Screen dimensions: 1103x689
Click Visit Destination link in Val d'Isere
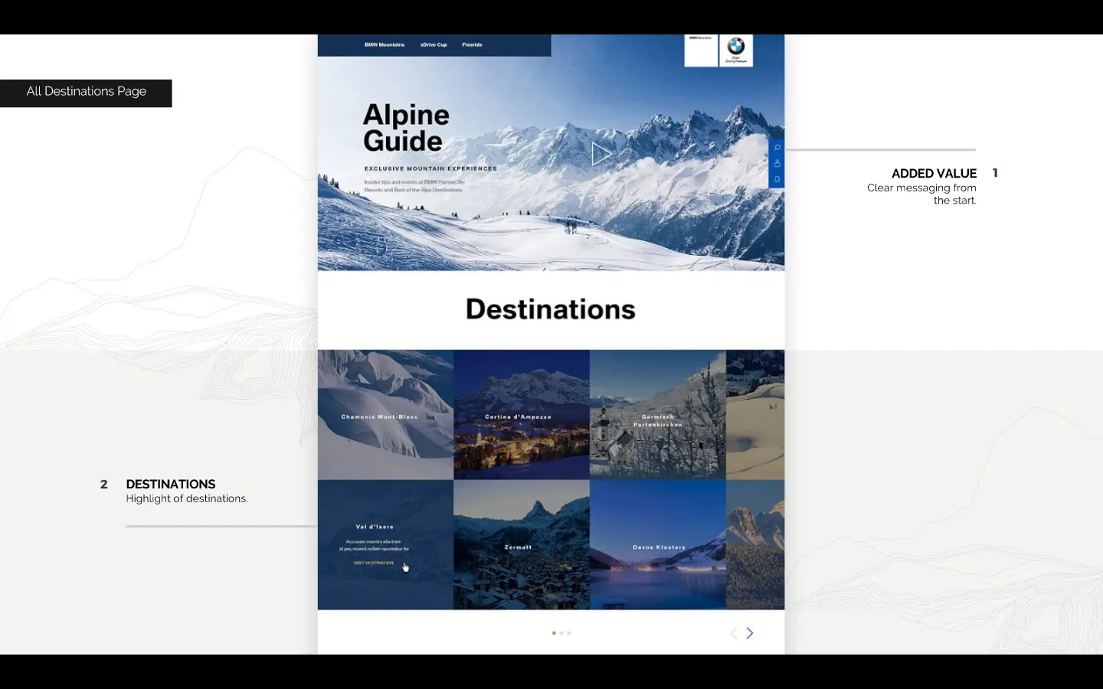[374, 563]
